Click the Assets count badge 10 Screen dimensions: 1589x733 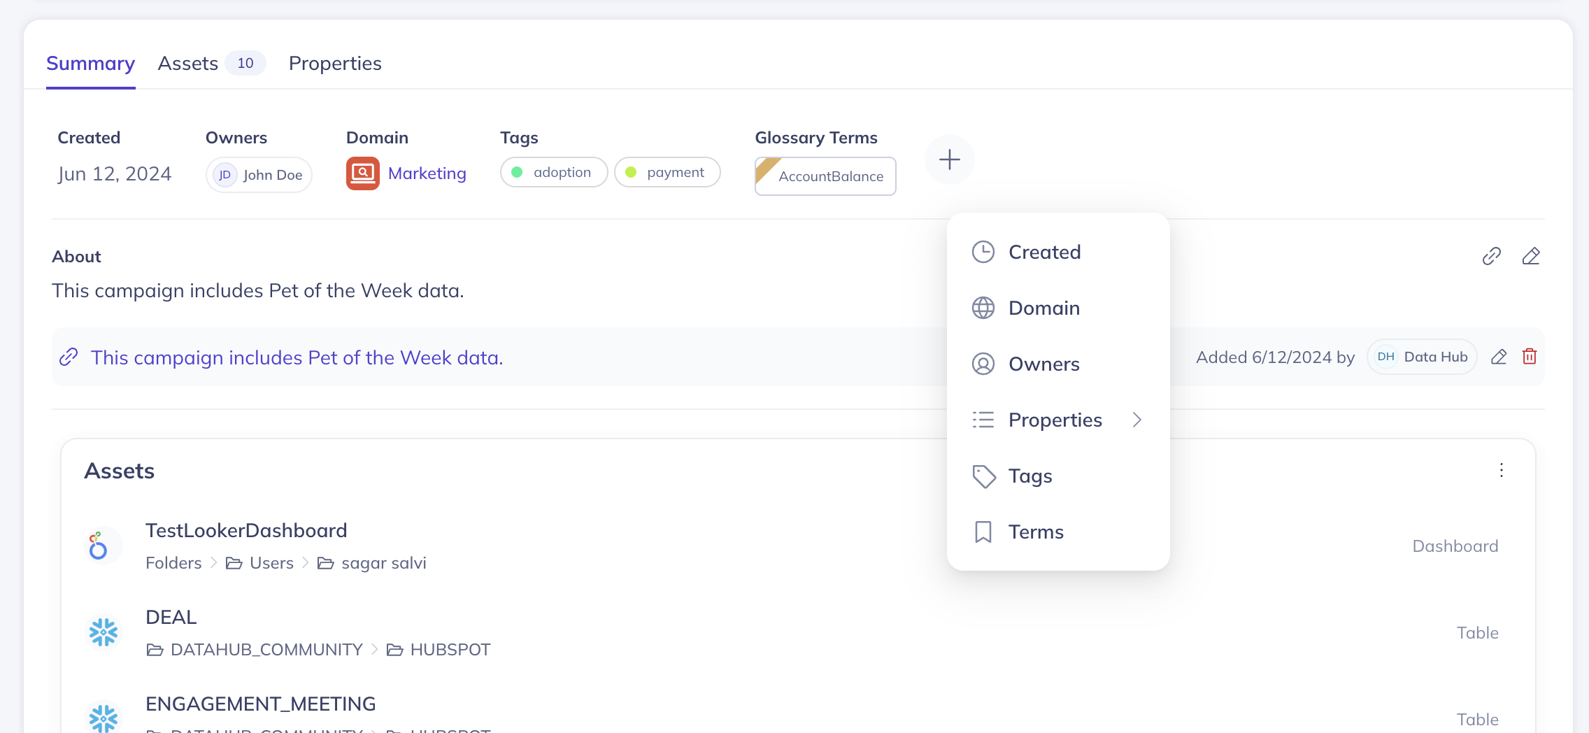coord(245,63)
